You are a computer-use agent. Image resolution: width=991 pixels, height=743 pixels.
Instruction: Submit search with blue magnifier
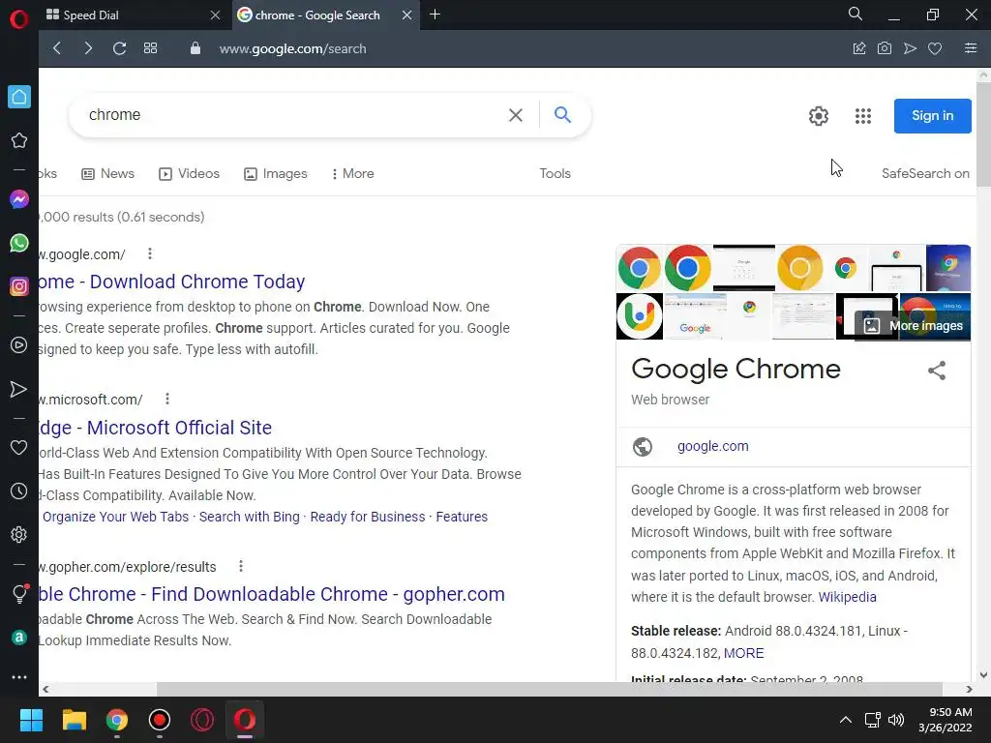tap(562, 114)
